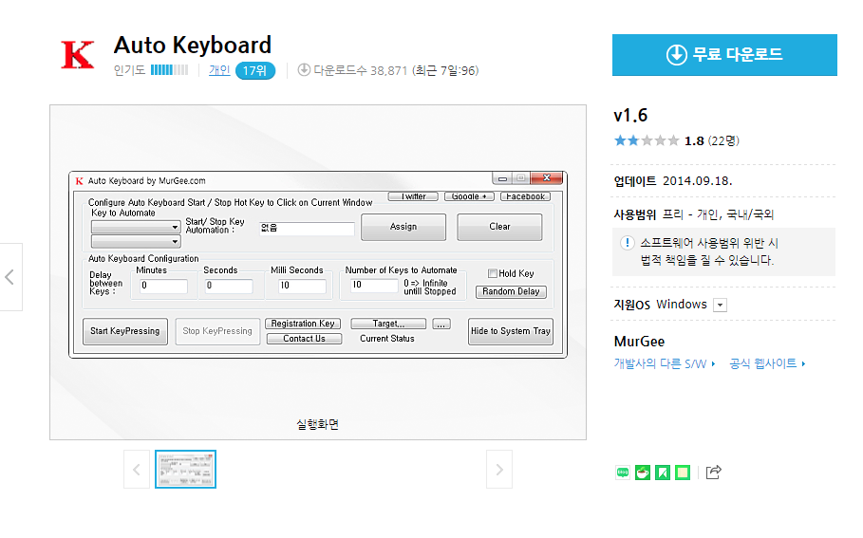Image resolution: width=863 pixels, height=538 pixels.
Task: Click Hide to System Tray button
Action: [510, 331]
